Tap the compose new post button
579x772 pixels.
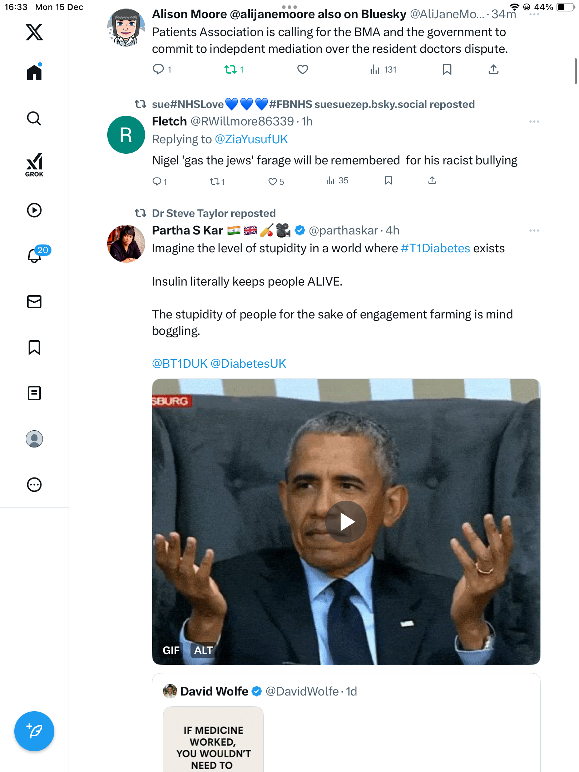(34, 731)
